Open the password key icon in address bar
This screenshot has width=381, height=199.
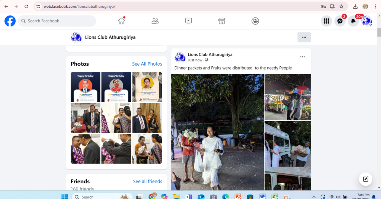323,7
